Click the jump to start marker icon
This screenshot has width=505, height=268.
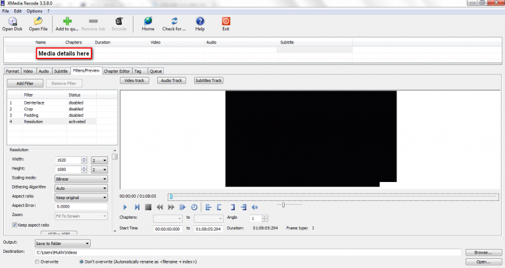(x=208, y=207)
